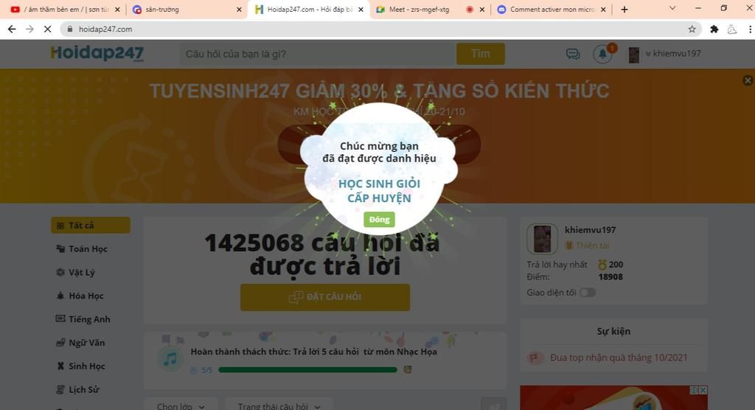The height and width of the screenshot is (410, 755).
Task: Bookmark this page with star icon
Action: tap(692, 29)
